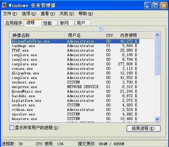Enable 显示所有用户的进程 checkbox
The height and width of the screenshot is (147, 169).
point(12,127)
